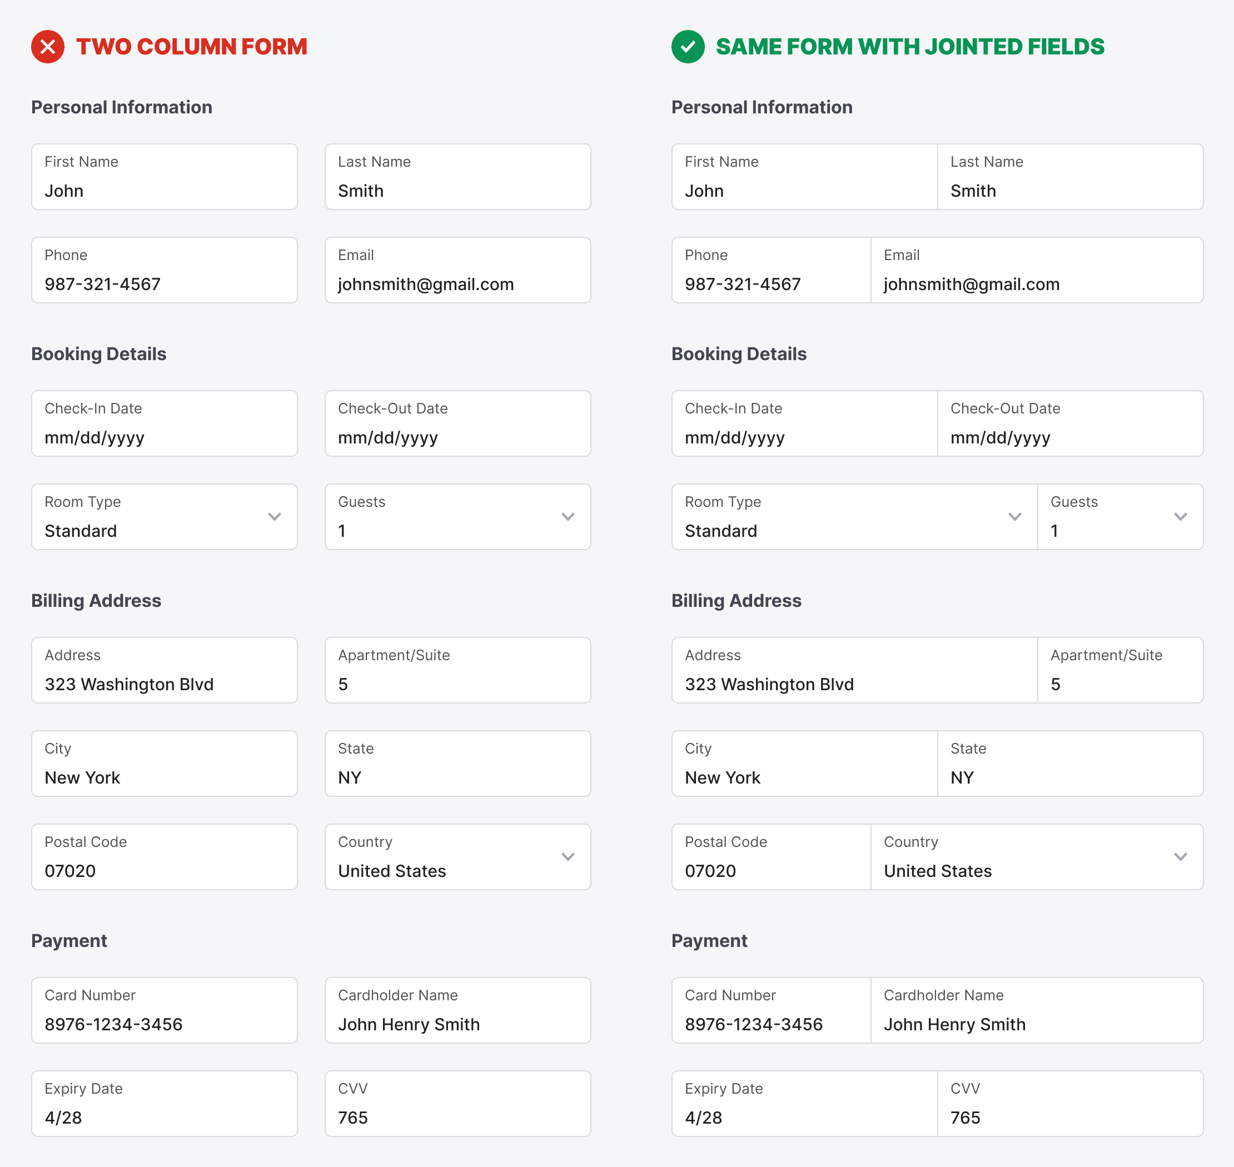Focus Last Name field in jointed form

pyautogui.click(x=1071, y=177)
